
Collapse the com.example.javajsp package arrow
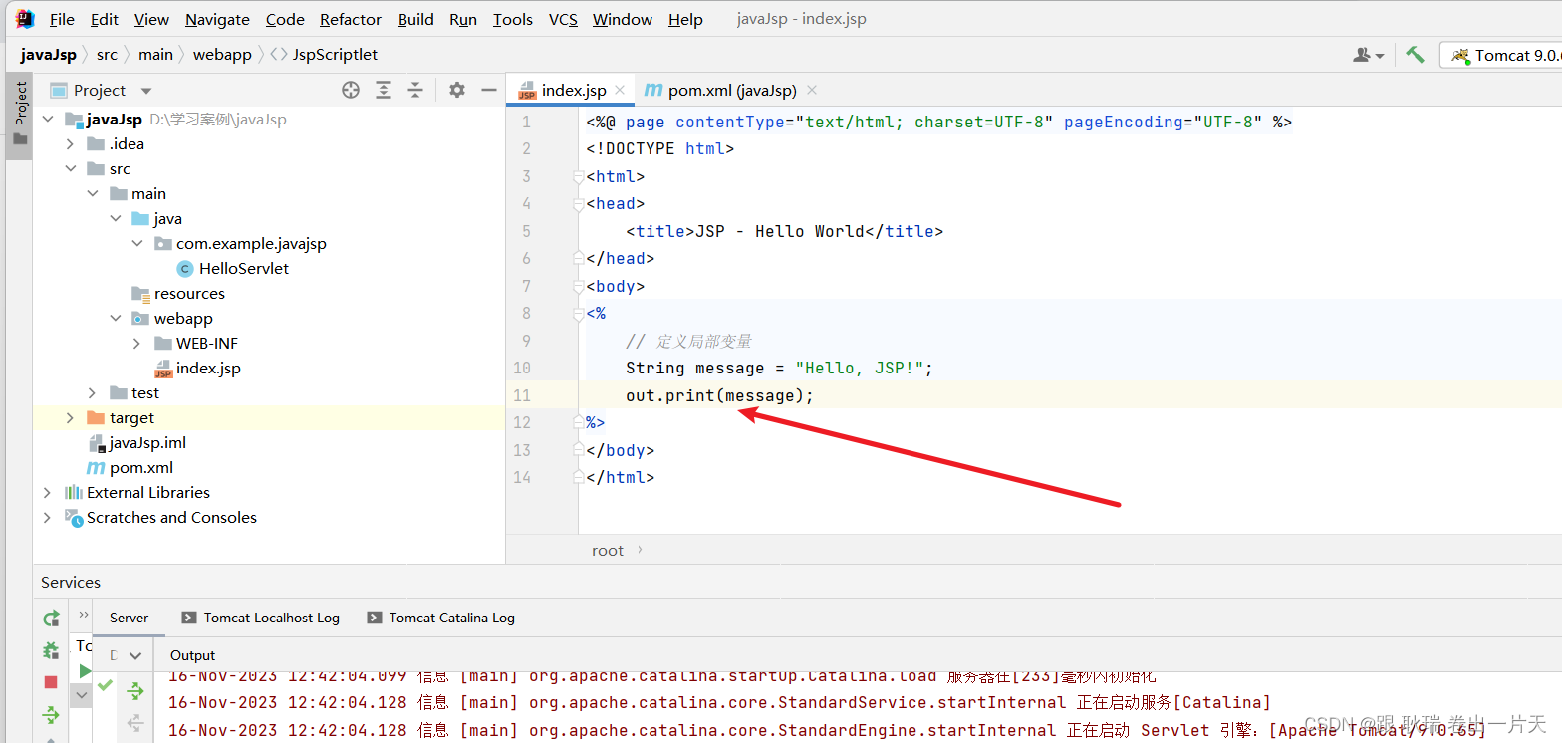pos(137,244)
